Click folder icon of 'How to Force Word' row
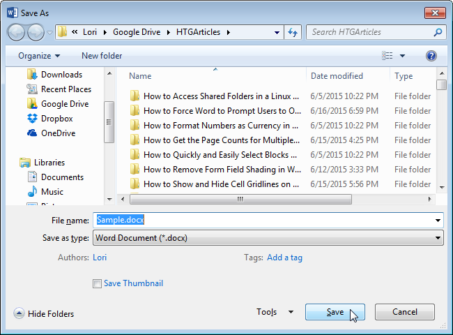 (135, 111)
